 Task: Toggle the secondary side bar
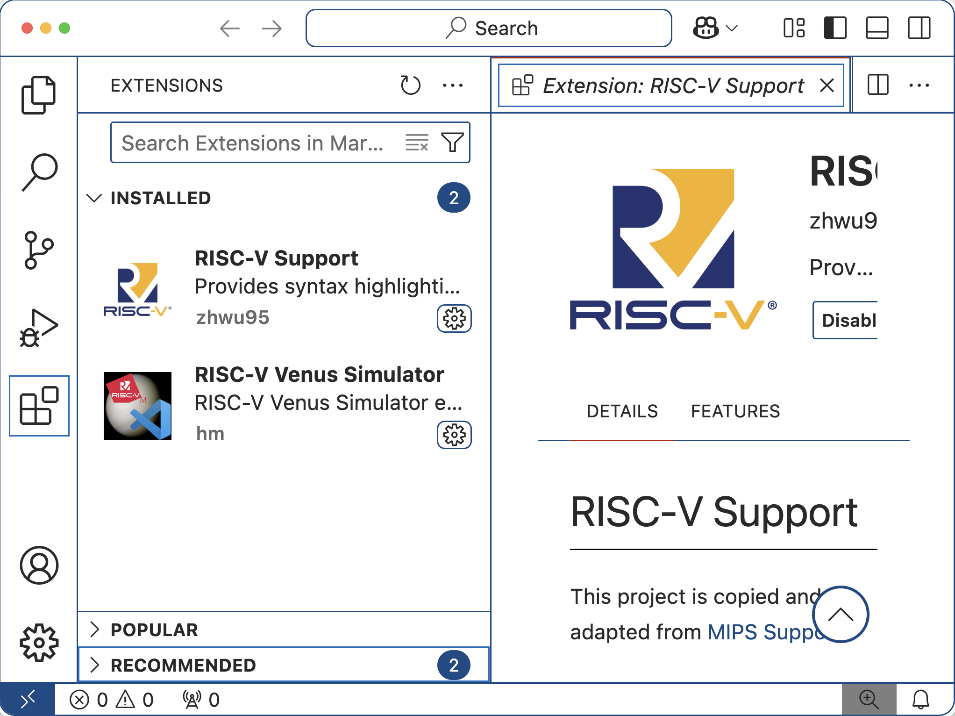[x=919, y=28]
